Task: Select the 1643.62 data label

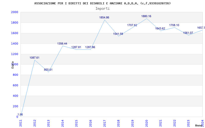Action: coord(160,28)
